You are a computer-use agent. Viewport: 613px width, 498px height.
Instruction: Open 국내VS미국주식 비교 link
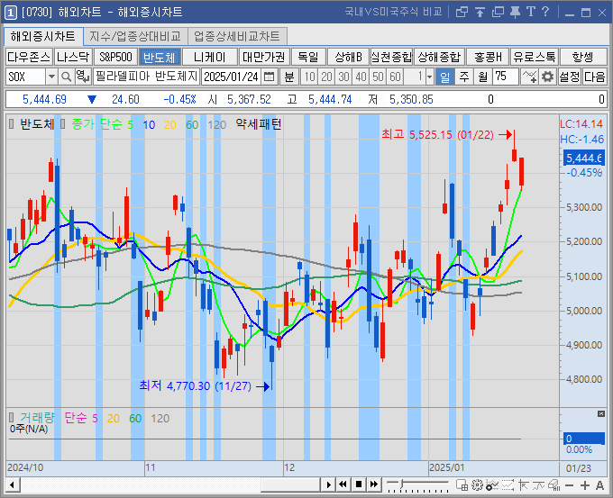[x=394, y=12]
